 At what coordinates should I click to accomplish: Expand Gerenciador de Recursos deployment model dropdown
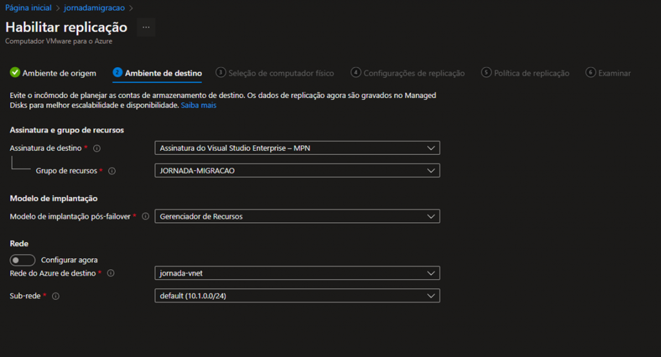[297, 217]
